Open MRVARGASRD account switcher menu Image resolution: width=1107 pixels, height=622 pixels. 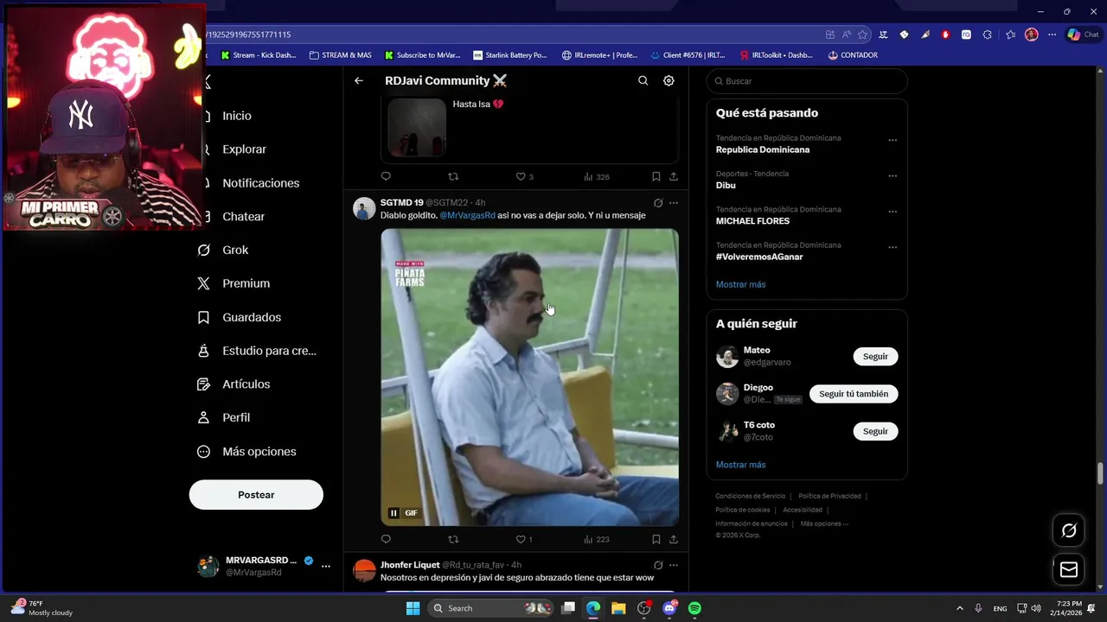pos(326,566)
